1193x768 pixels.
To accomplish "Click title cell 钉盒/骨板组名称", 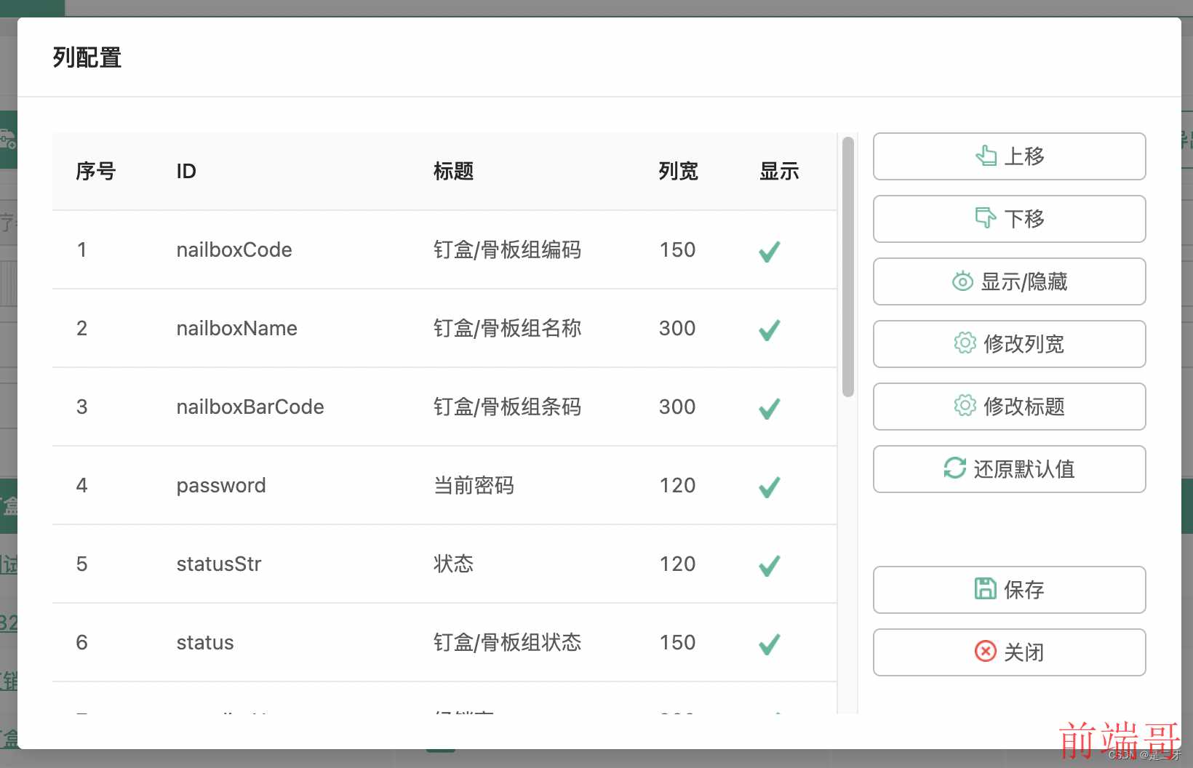I will [507, 328].
